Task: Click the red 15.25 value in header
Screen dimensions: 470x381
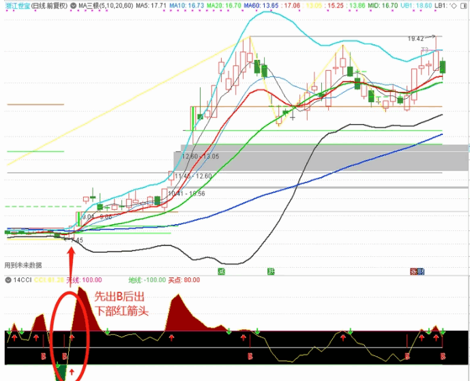Action: coord(336,5)
